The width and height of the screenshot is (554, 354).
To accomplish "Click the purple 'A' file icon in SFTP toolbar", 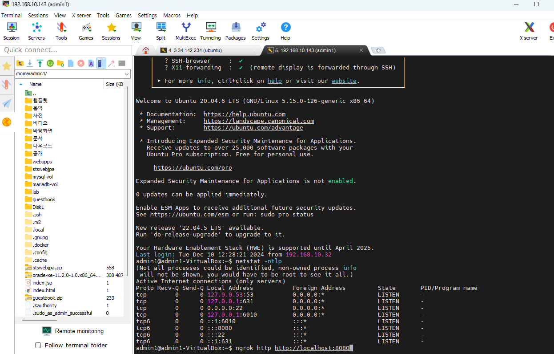I will (x=91, y=63).
